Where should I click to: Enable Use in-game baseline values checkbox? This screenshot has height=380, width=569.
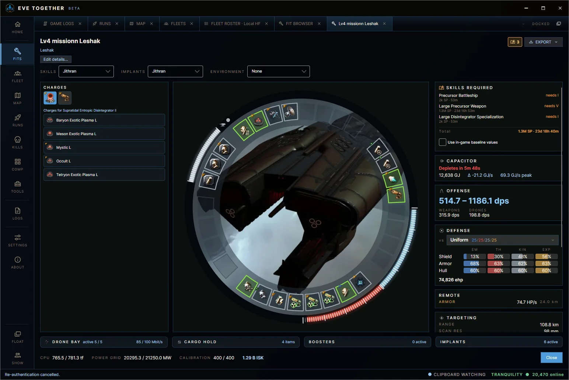[443, 142]
